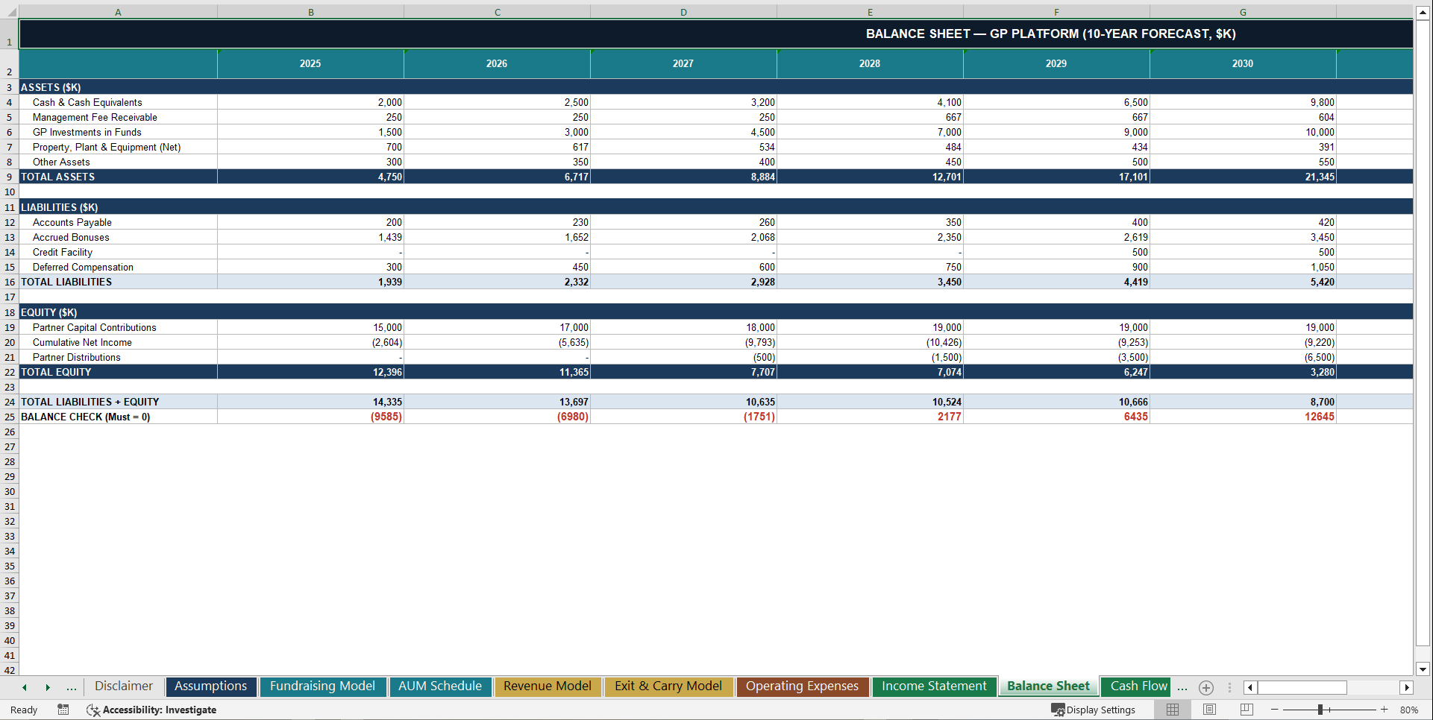The width and height of the screenshot is (1433, 720).
Task: Click the 80% zoom percentage button
Action: [1410, 710]
